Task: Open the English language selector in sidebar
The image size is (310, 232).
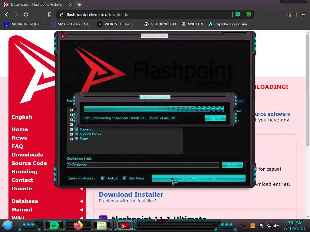Action: [x=22, y=117]
